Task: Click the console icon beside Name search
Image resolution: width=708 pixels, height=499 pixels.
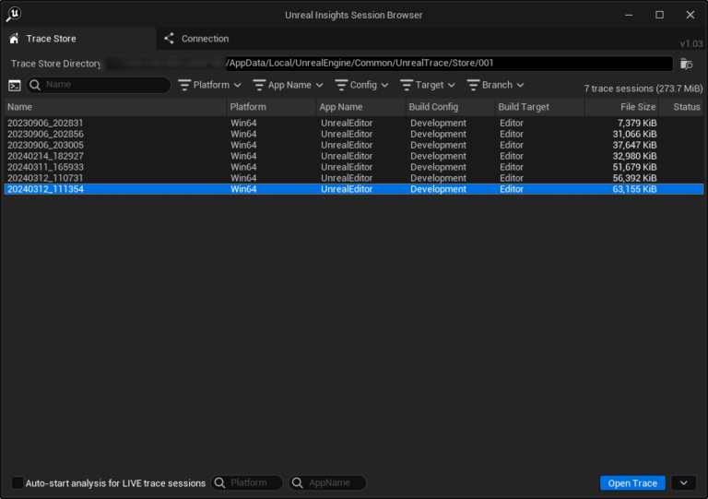Action: click(15, 85)
